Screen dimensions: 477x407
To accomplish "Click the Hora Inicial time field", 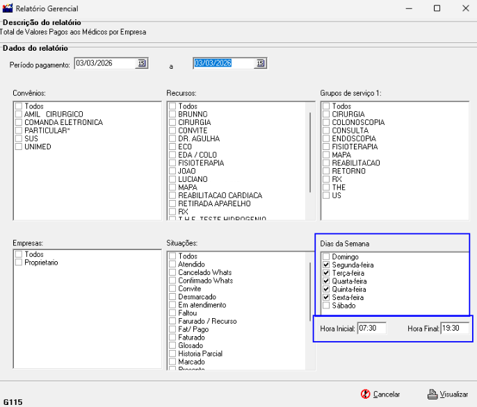I will point(371,328).
